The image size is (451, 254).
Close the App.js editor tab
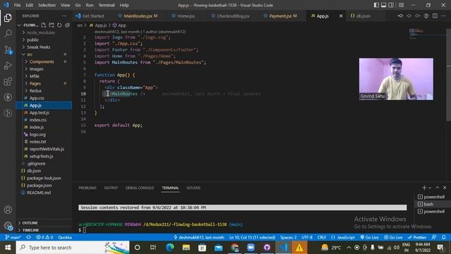point(341,16)
